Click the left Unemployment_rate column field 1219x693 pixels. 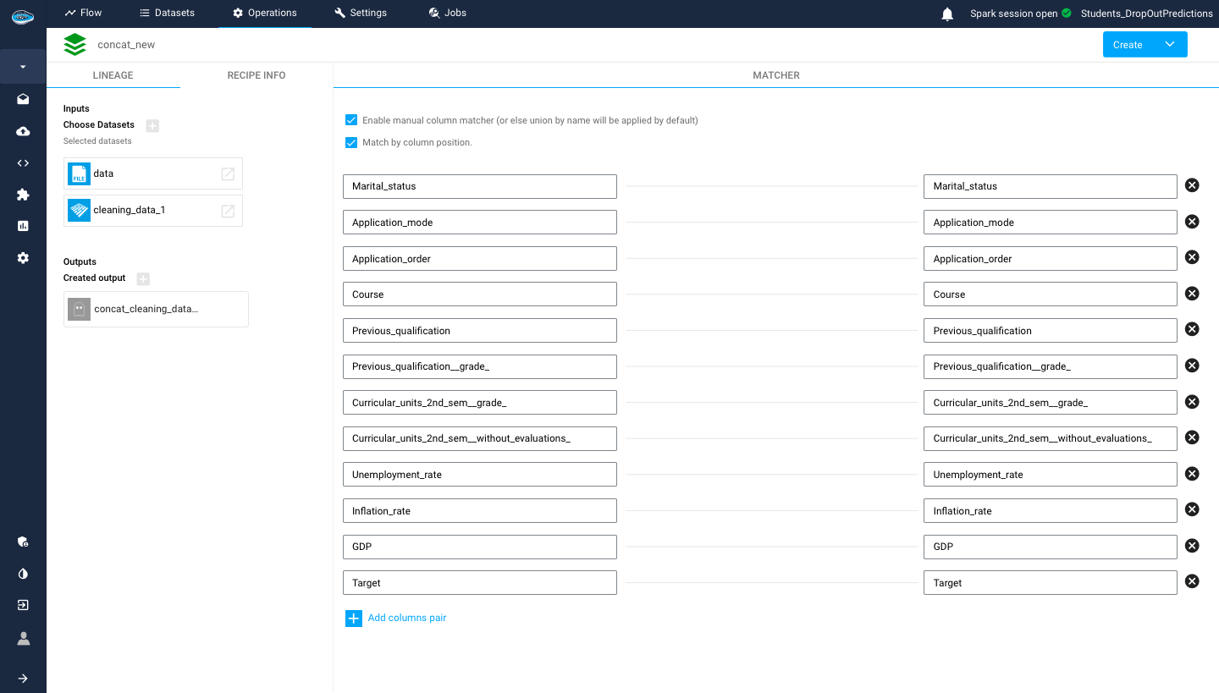click(x=479, y=475)
